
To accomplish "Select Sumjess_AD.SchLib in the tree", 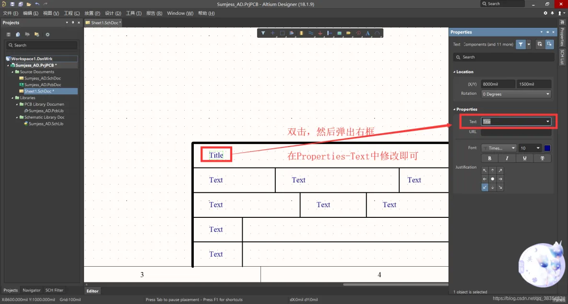I will [46, 124].
